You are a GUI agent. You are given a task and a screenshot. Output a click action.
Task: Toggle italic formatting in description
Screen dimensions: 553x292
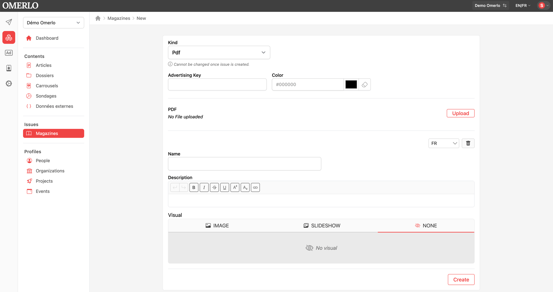204,187
